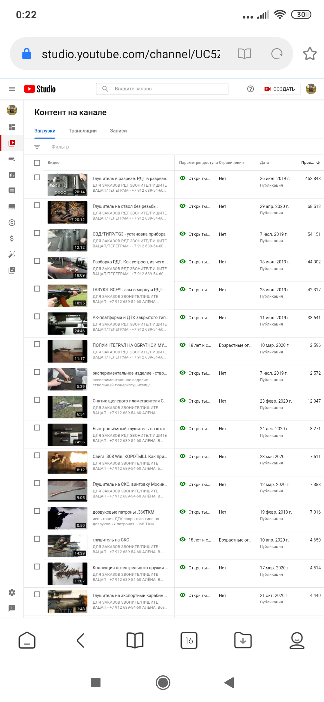Viewport: 324px width, 702px height.
Task: Open the Audio library icon in sidebar
Action: coord(12,270)
